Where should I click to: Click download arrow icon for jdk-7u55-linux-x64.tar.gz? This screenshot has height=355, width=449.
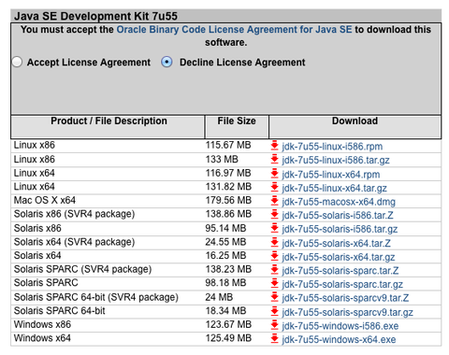[x=274, y=187]
